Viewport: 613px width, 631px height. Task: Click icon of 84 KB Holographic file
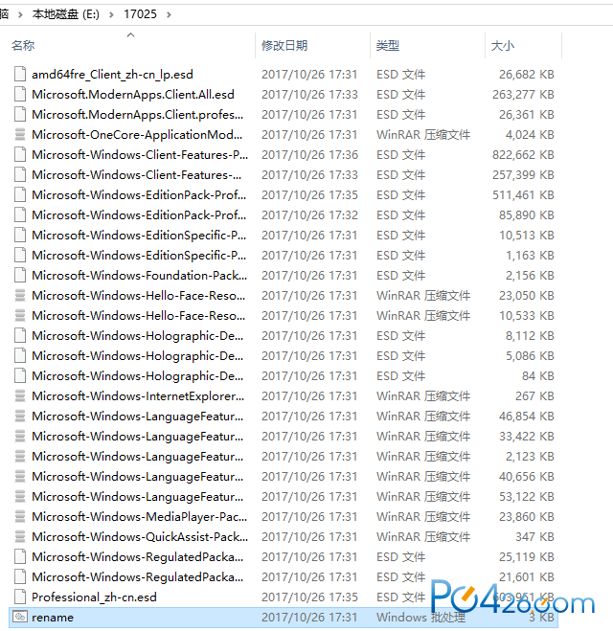(20, 376)
